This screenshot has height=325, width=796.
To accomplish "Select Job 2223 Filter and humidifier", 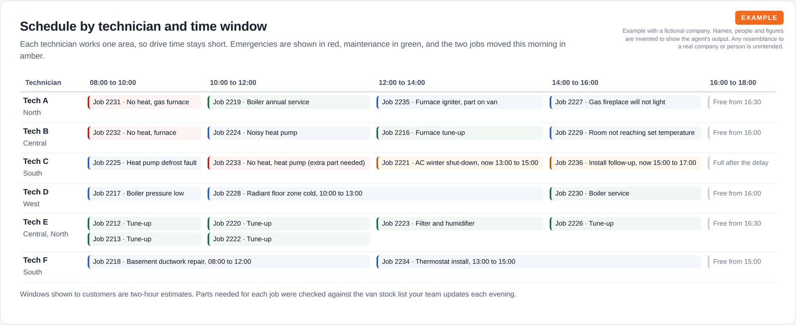I will pos(460,224).
